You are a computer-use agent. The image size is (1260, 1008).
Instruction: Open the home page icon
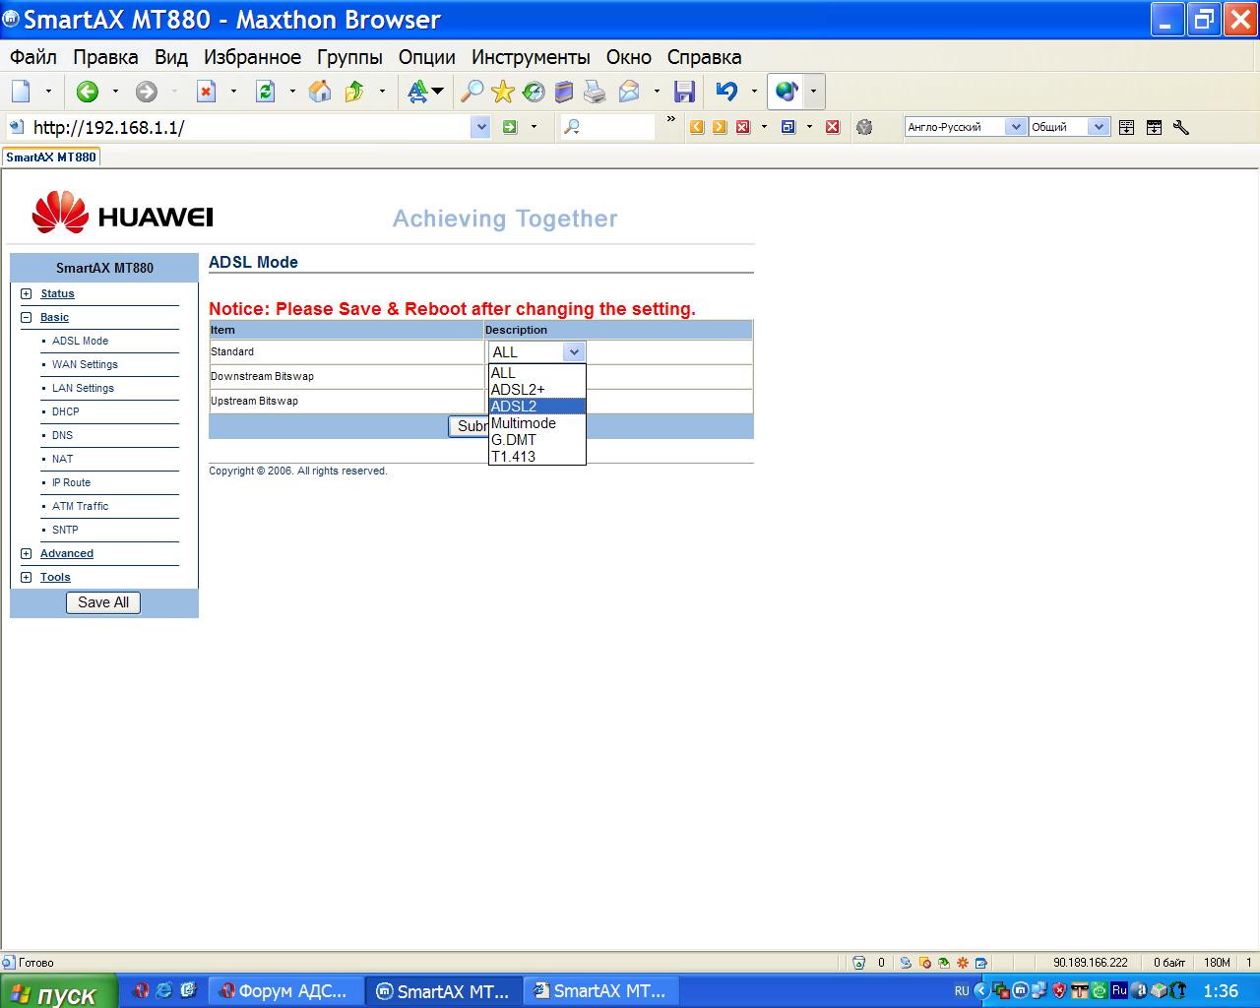tap(320, 92)
